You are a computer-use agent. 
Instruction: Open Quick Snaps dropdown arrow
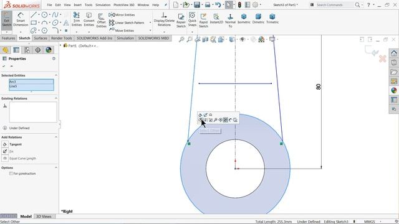[192, 32]
